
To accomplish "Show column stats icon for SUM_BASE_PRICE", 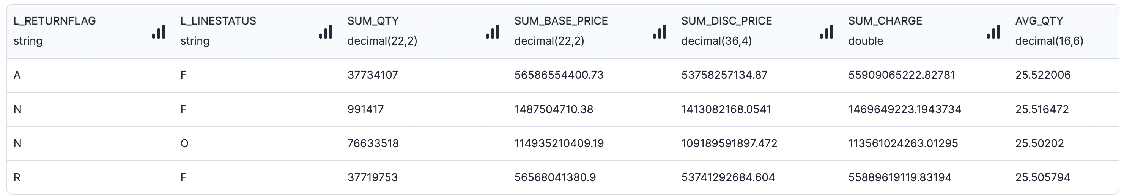I will [660, 32].
